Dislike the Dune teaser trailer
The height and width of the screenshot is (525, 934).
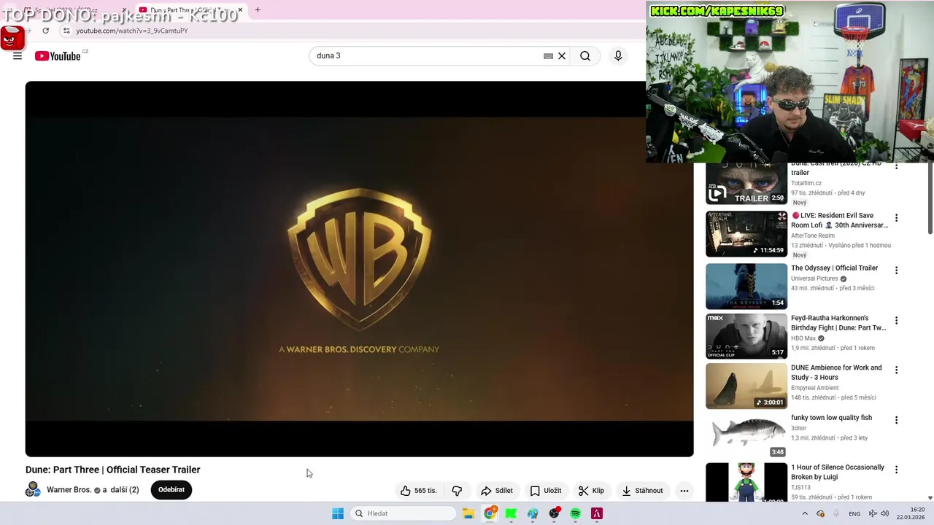click(x=457, y=491)
